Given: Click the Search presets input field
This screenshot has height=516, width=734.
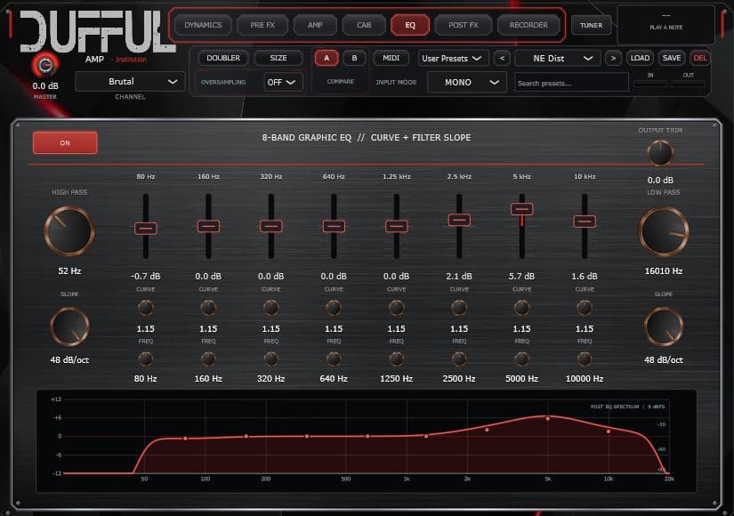Looking at the screenshot, I should point(571,84).
